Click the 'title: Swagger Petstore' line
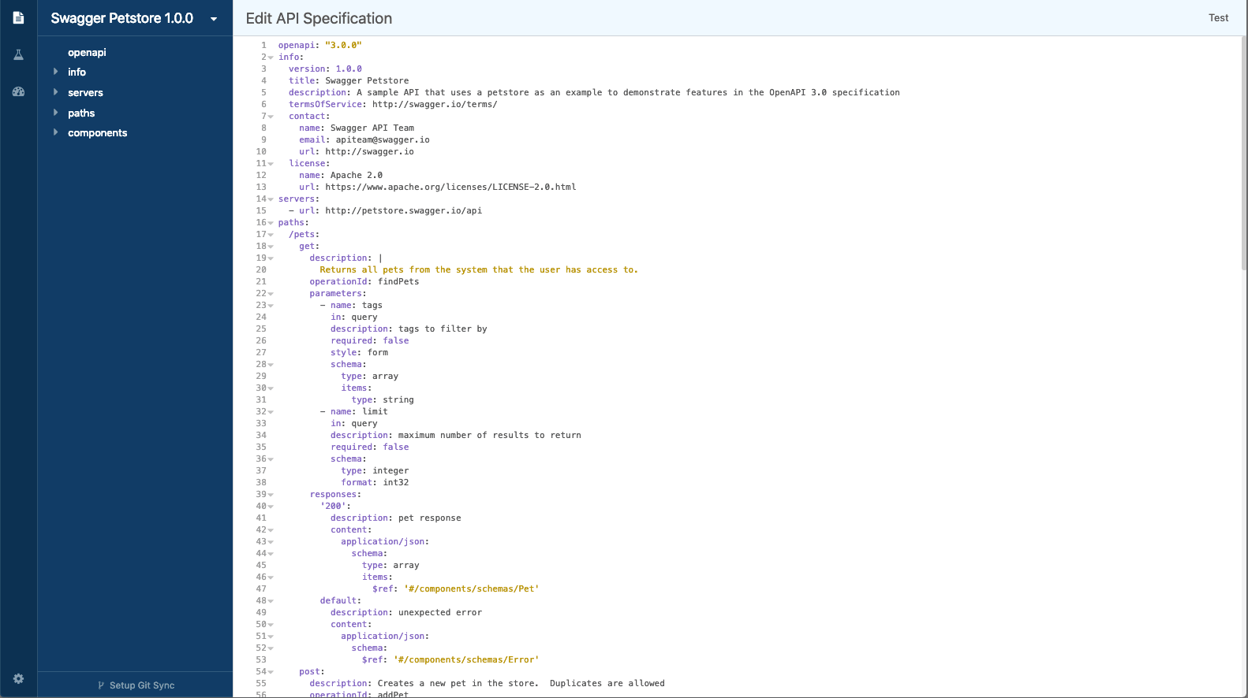The height and width of the screenshot is (698, 1248). pyautogui.click(x=349, y=80)
